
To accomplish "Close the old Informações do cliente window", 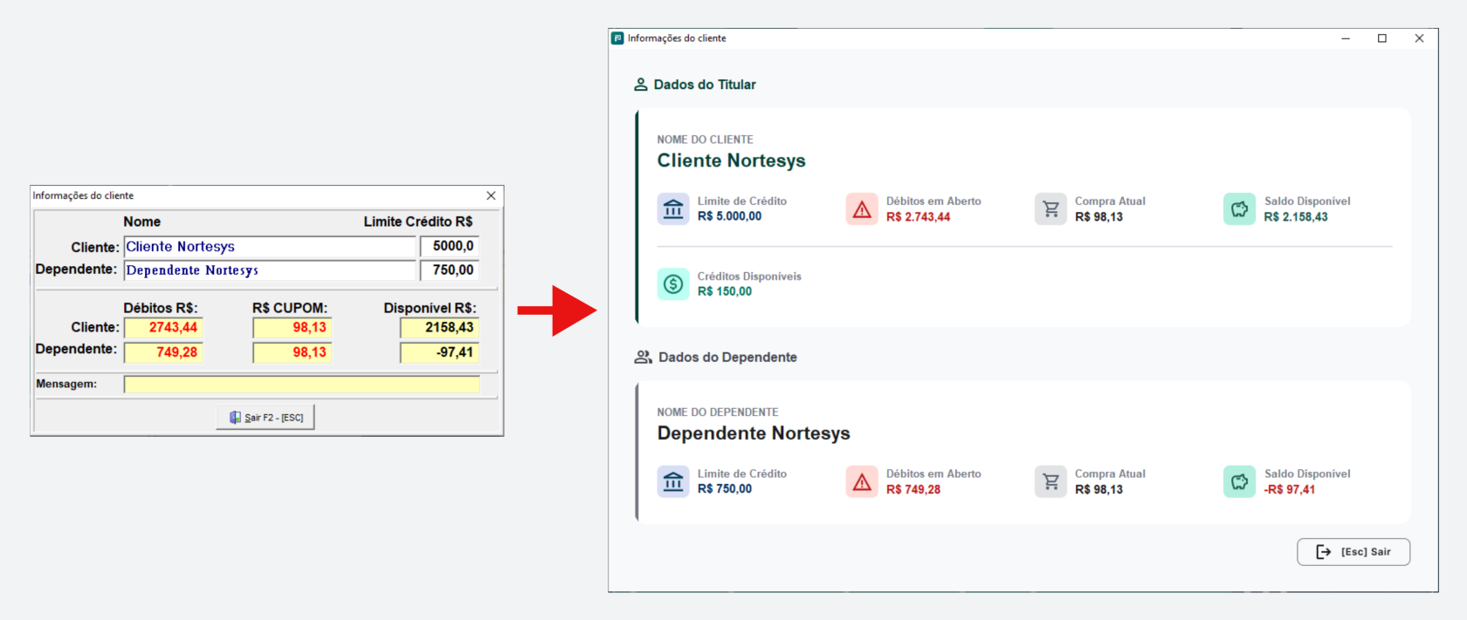I will 491,195.
